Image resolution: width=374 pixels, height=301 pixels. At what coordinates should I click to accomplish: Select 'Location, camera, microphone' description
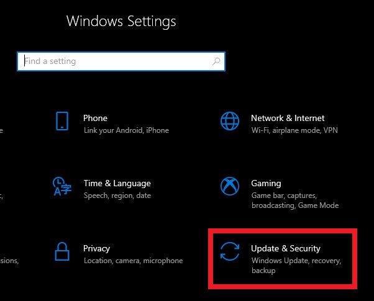133,261
